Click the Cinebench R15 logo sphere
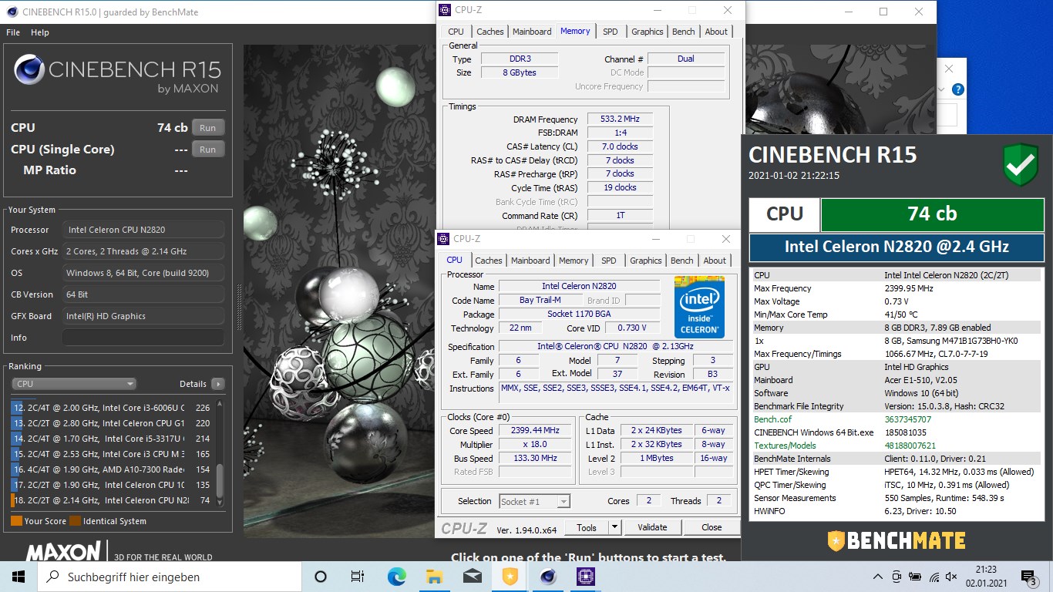1053x592 pixels. click(x=29, y=69)
